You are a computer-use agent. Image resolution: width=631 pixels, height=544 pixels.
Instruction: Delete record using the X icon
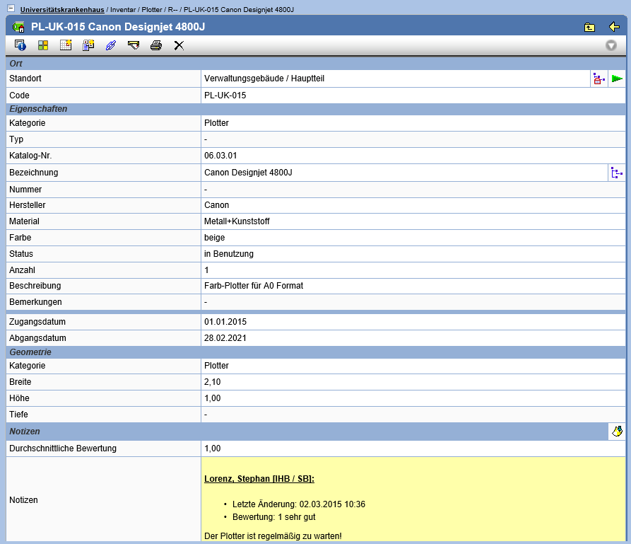pos(179,45)
